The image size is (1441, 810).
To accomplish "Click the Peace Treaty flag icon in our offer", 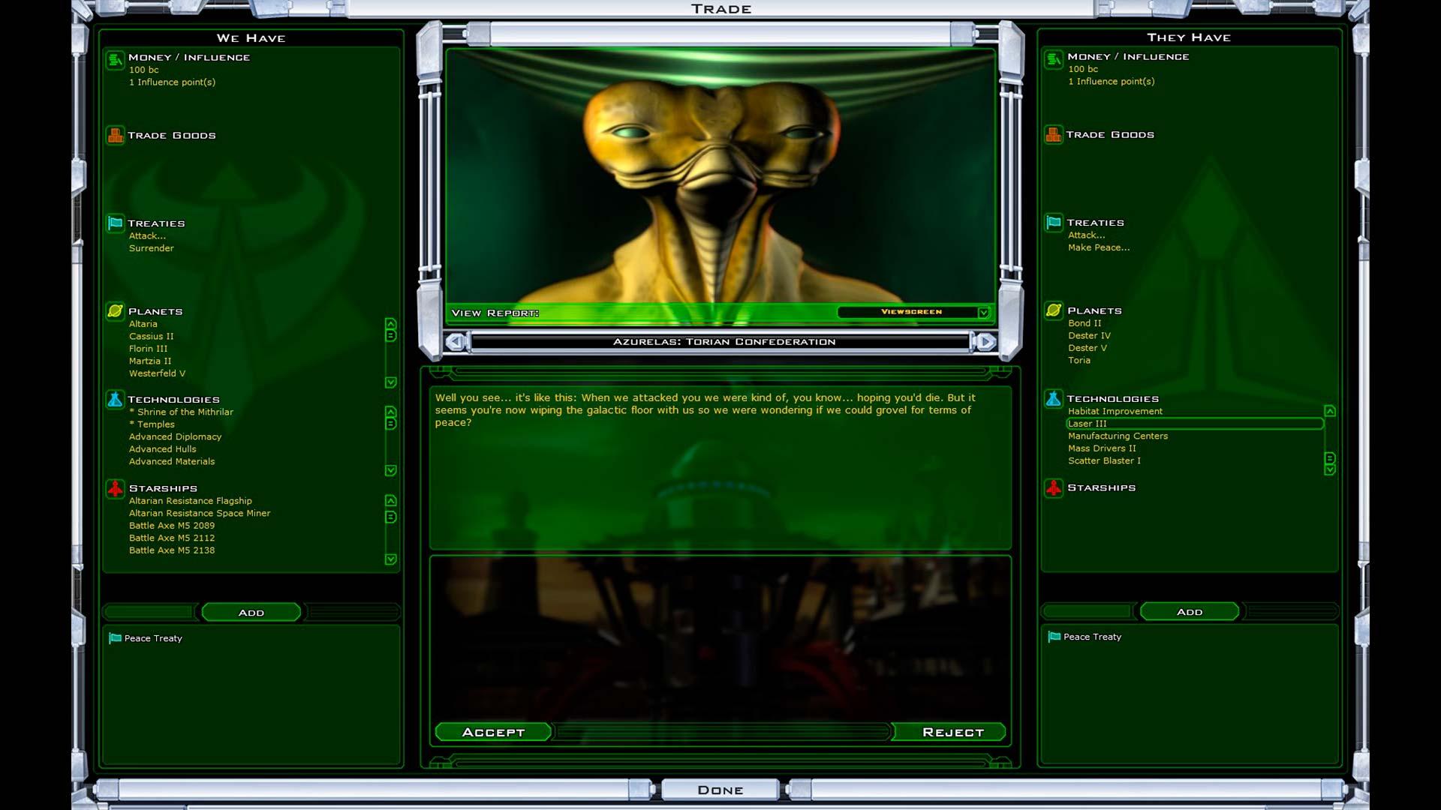I will point(115,638).
